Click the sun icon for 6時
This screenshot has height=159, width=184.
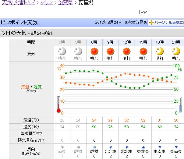94,51
